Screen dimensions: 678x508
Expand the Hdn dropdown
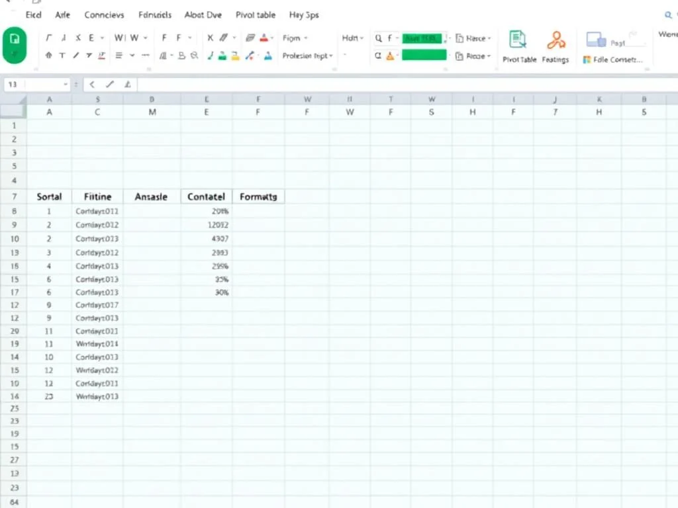point(352,38)
